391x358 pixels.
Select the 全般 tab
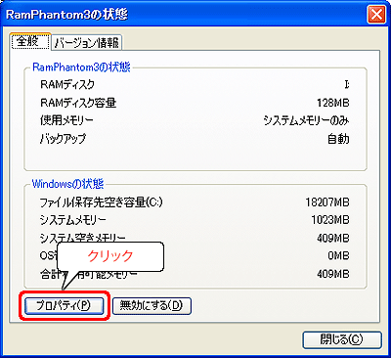click(30, 41)
